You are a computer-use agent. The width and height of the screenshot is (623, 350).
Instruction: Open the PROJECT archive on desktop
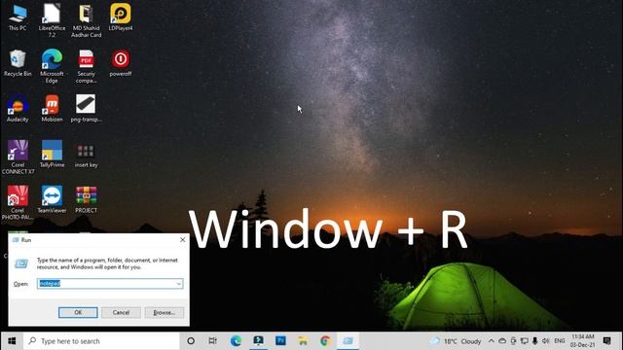(87, 199)
